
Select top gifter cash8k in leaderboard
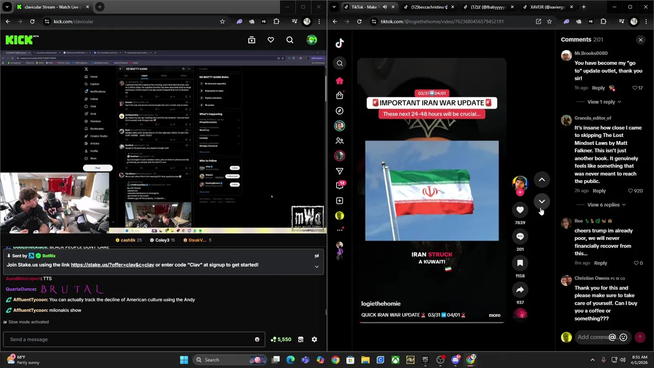pyautogui.click(x=129, y=240)
